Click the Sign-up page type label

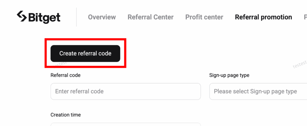(229, 75)
